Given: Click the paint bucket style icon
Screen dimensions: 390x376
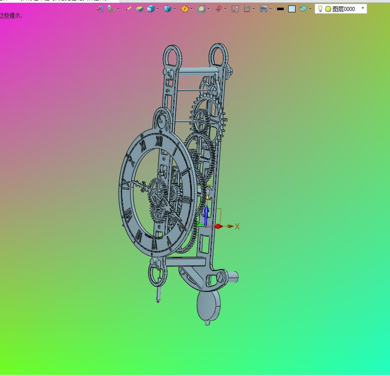Looking at the screenshot, I should 111,9.
